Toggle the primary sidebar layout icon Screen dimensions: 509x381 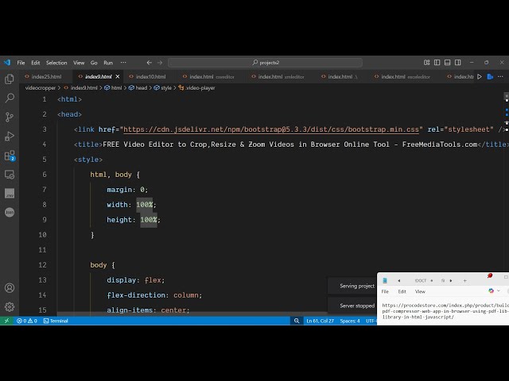[437, 63]
